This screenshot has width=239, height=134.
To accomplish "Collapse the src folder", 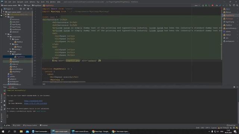I will [x=6, y=34].
